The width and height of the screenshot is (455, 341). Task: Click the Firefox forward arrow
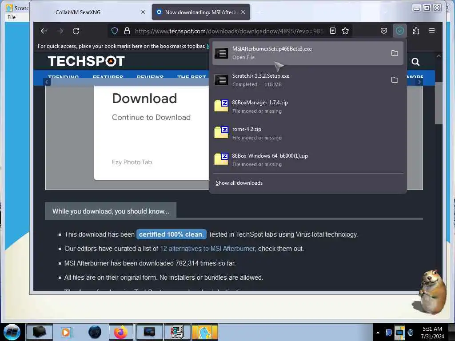[x=60, y=31]
